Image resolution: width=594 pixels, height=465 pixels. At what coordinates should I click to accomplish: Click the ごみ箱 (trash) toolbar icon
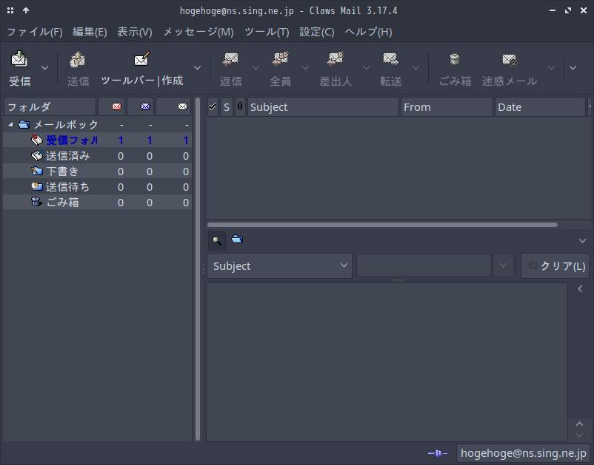455,59
